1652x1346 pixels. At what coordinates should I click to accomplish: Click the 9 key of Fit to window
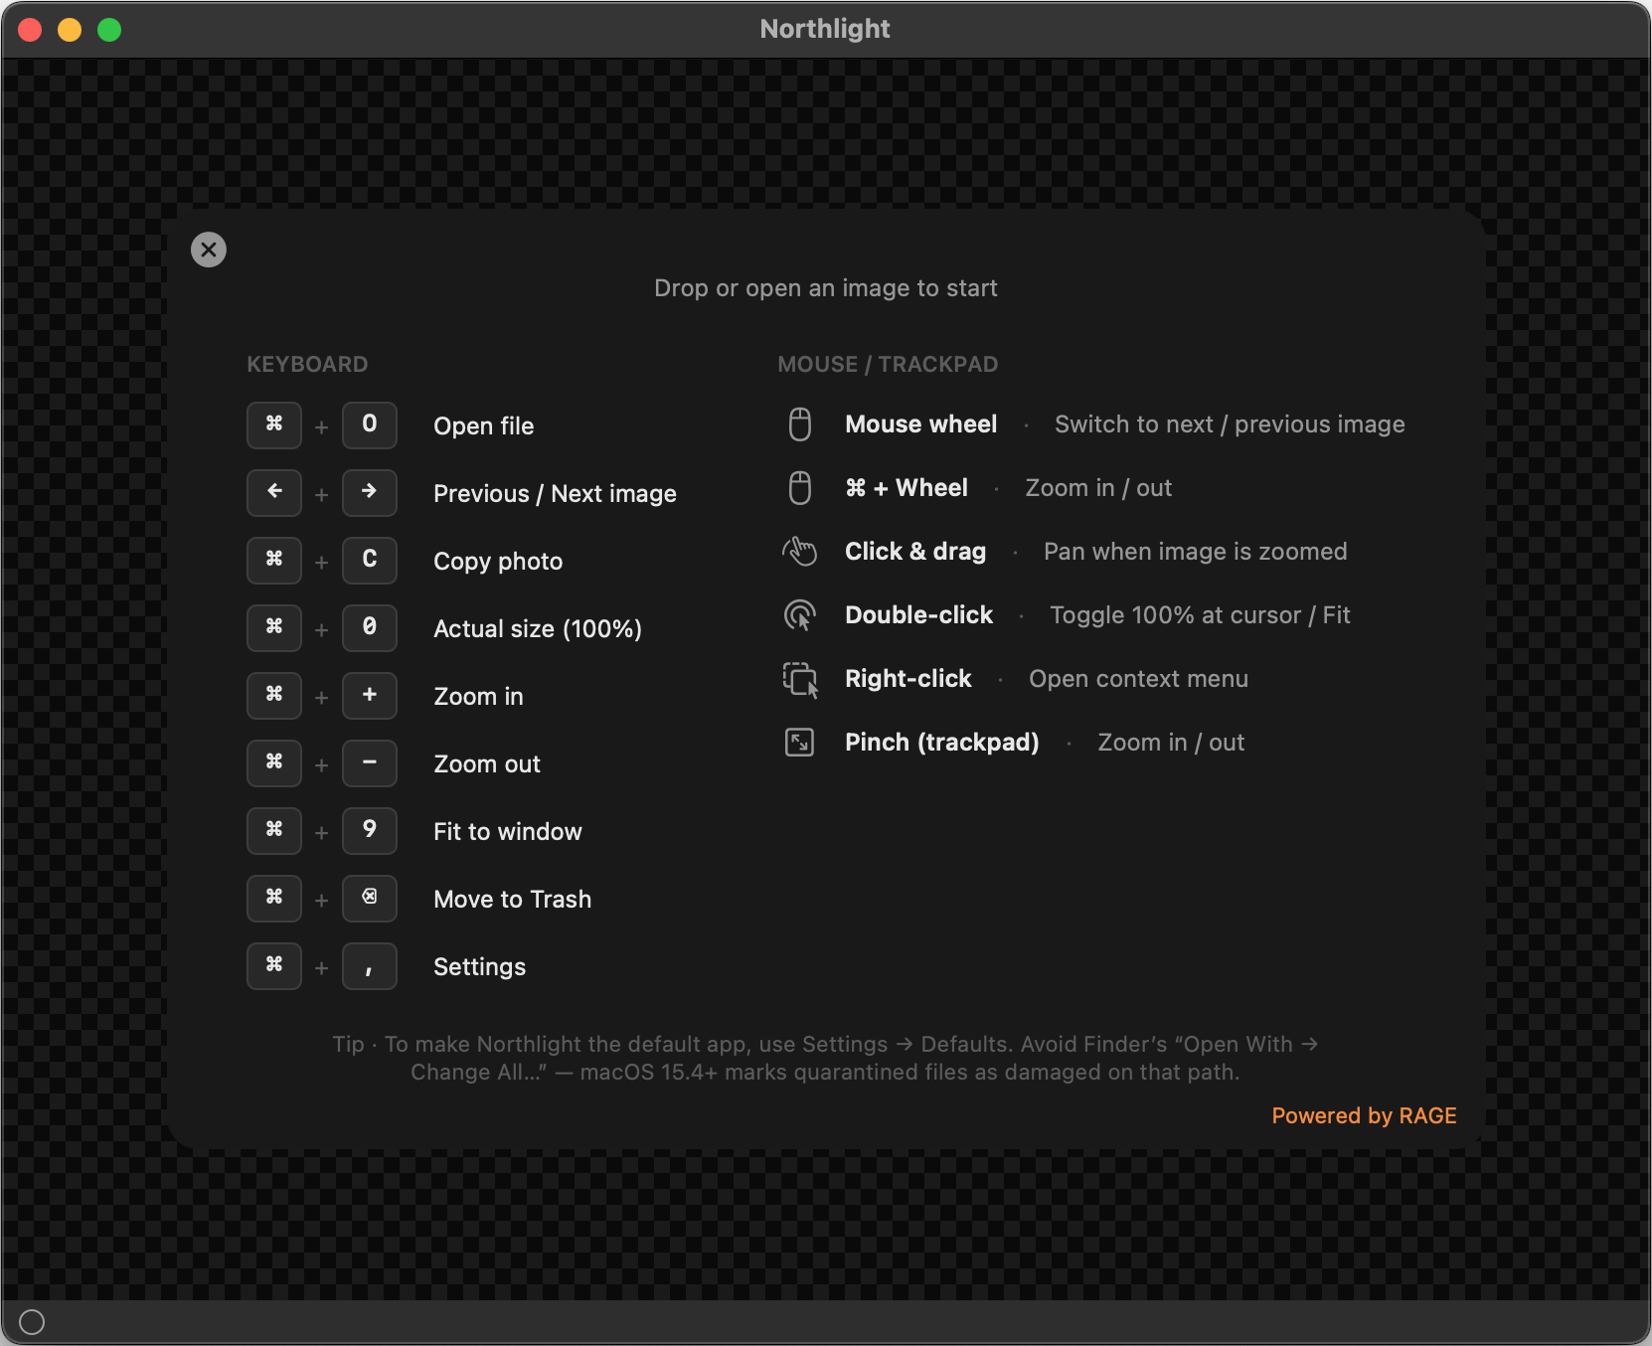[x=370, y=831]
